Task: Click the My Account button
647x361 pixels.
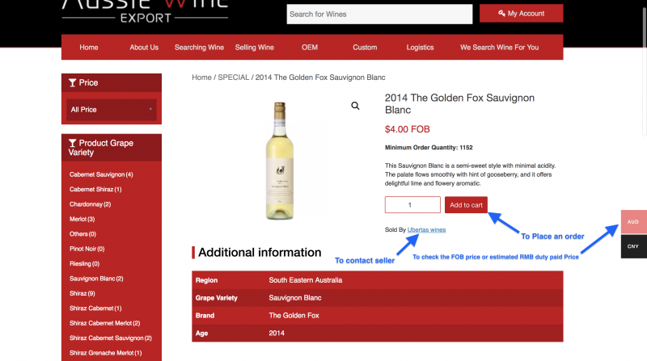Action: (x=521, y=13)
